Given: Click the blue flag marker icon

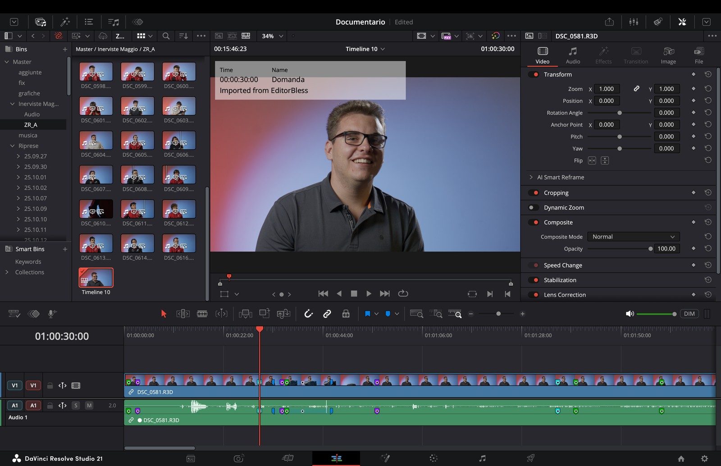Looking at the screenshot, I should (367, 314).
